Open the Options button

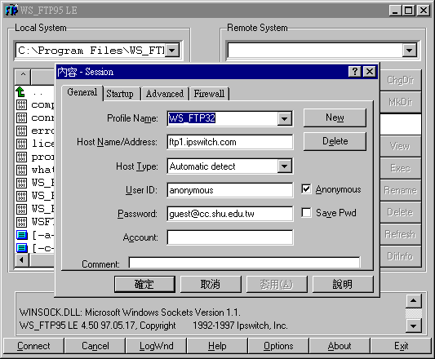(278, 346)
